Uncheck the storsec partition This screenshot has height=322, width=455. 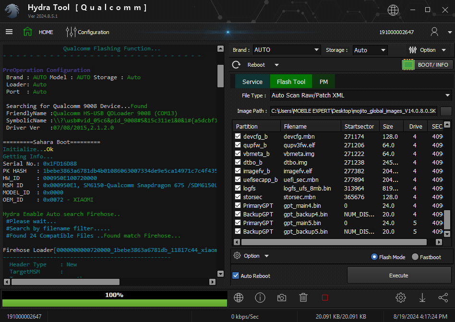point(238,197)
